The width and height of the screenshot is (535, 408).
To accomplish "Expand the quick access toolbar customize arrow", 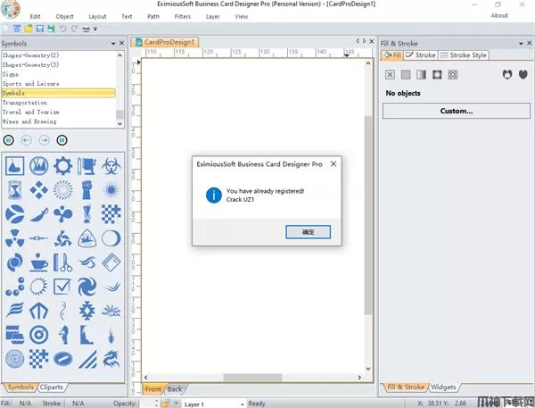I will click(x=95, y=29).
